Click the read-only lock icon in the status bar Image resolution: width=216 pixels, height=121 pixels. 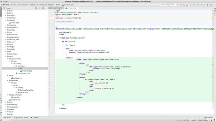tap(212, 120)
